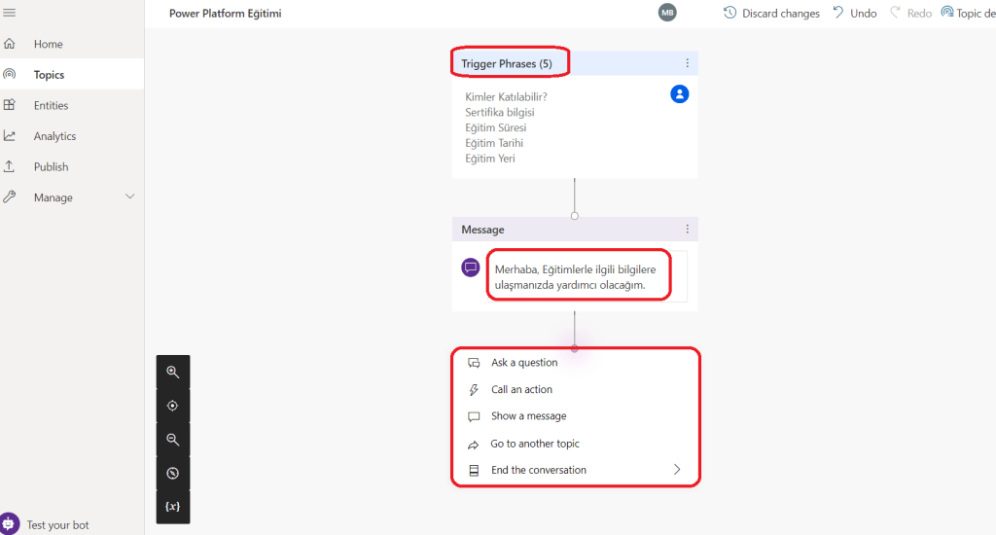Click the MB user avatar
The width and height of the screenshot is (996, 535).
coord(667,13)
